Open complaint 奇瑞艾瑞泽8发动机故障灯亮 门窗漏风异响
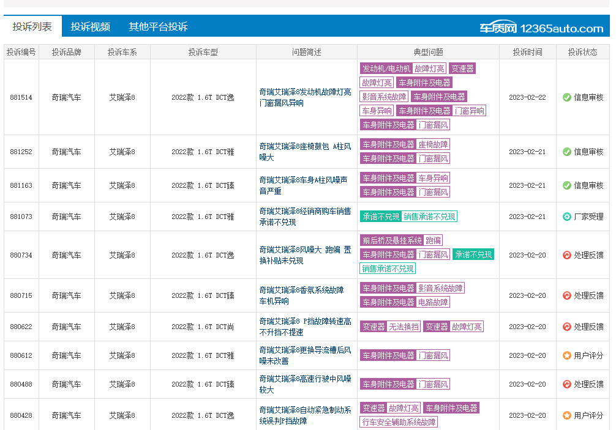 click(x=306, y=97)
